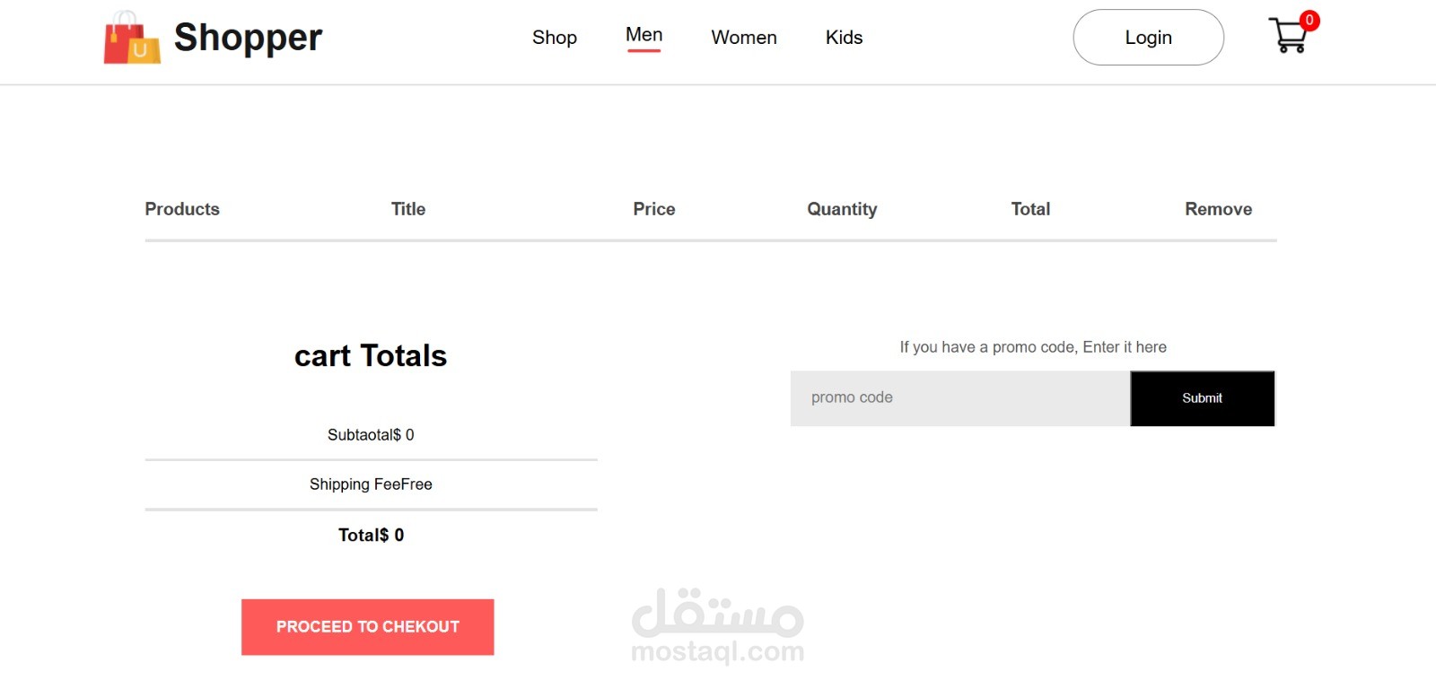The height and width of the screenshot is (680, 1436).
Task: Click the Shopper brand name
Action: (x=248, y=38)
